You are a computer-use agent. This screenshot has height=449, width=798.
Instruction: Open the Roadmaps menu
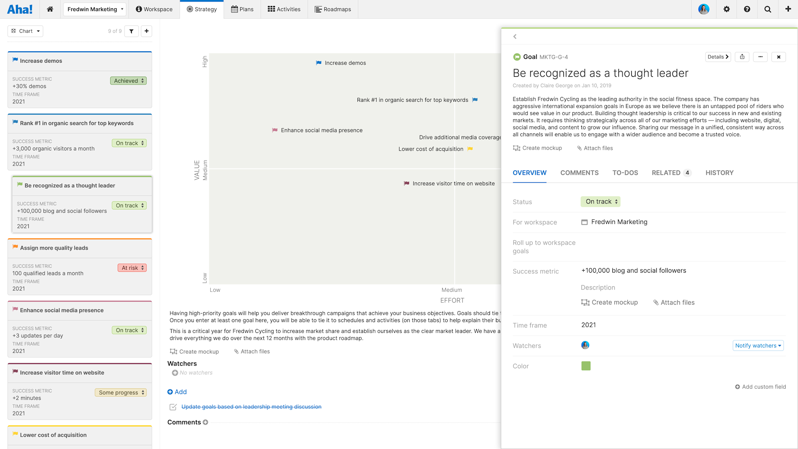333,9
